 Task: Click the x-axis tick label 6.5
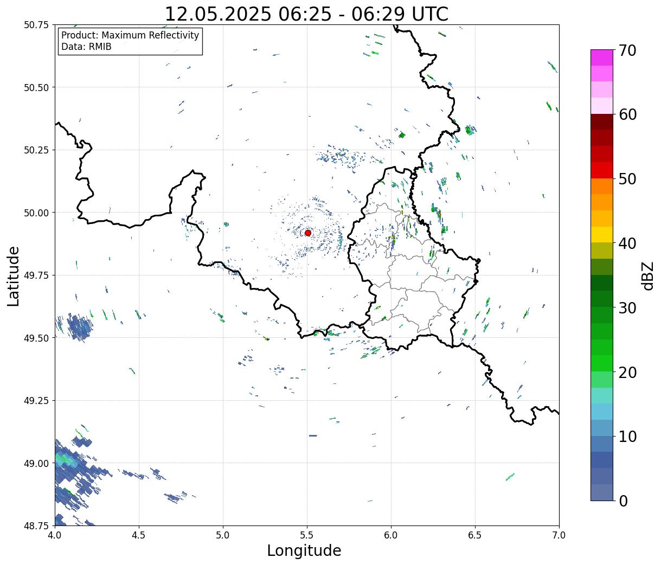tap(475, 535)
